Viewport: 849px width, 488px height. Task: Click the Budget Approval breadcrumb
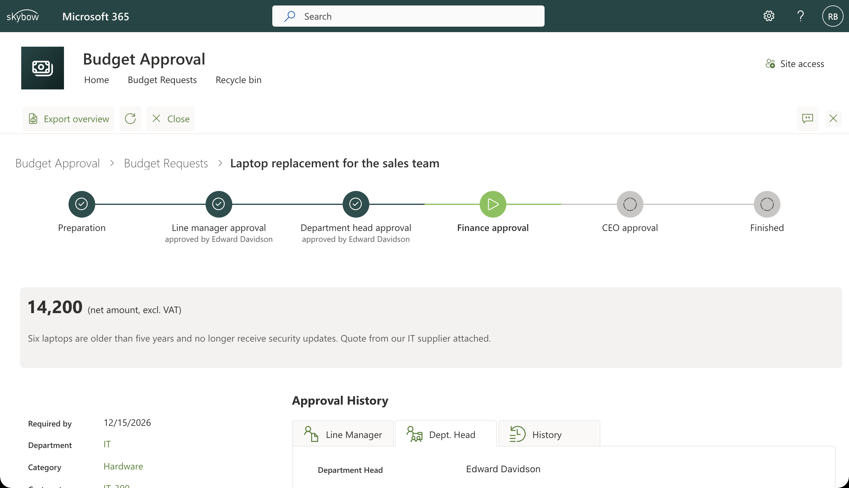(x=58, y=163)
